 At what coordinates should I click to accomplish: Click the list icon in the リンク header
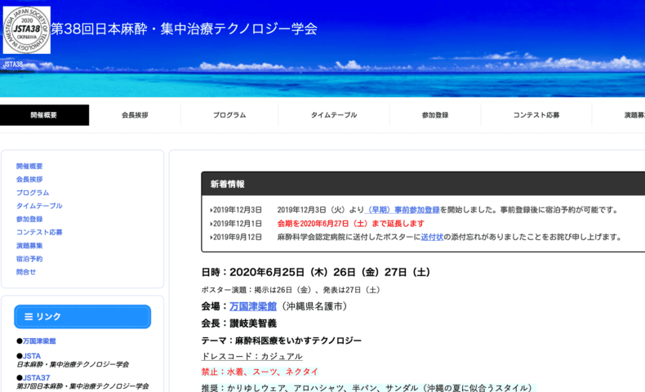29,317
